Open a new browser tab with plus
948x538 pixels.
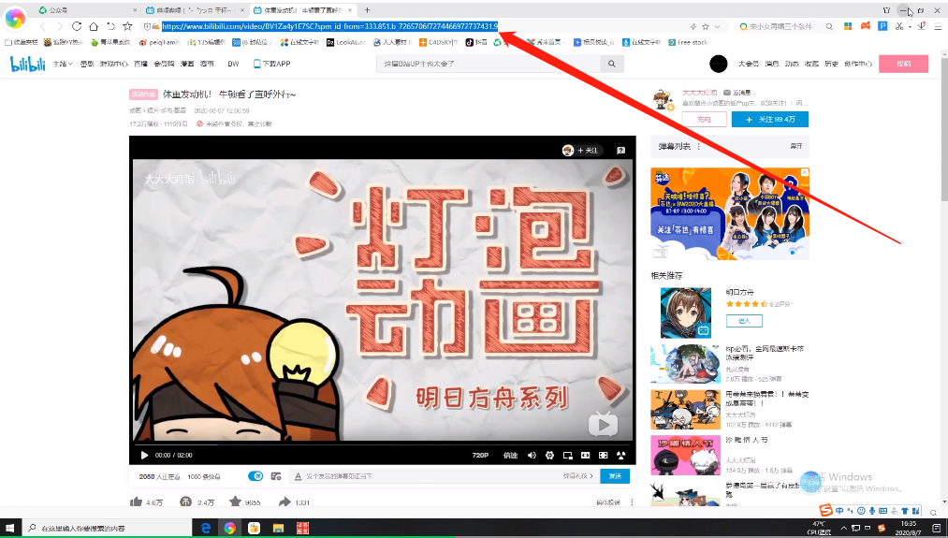pyautogui.click(x=367, y=10)
